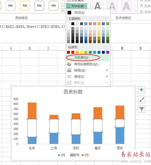Click the vertical axis value 900
Image resolution: width=151 pixels, height=165 pixels.
pos(16,99)
